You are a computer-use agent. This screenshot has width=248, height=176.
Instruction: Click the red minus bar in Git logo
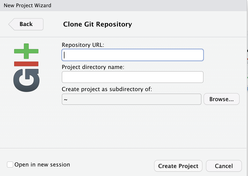pyautogui.click(x=26, y=64)
